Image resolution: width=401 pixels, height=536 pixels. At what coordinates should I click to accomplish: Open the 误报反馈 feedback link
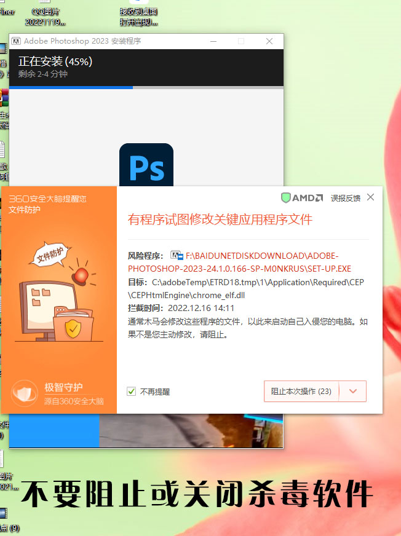coord(345,199)
